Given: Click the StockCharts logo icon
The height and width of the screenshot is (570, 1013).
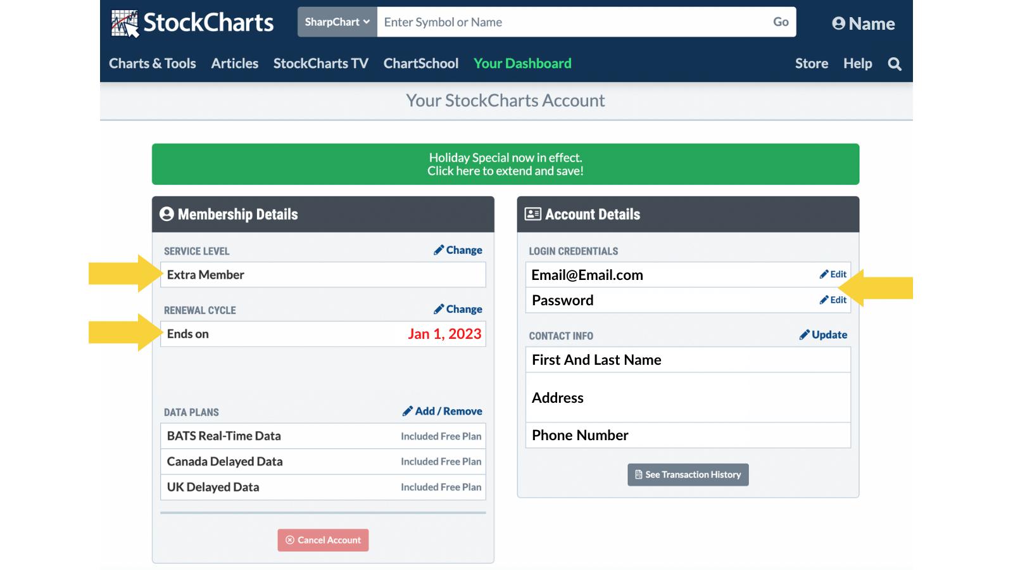Looking at the screenshot, I should tap(125, 23).
